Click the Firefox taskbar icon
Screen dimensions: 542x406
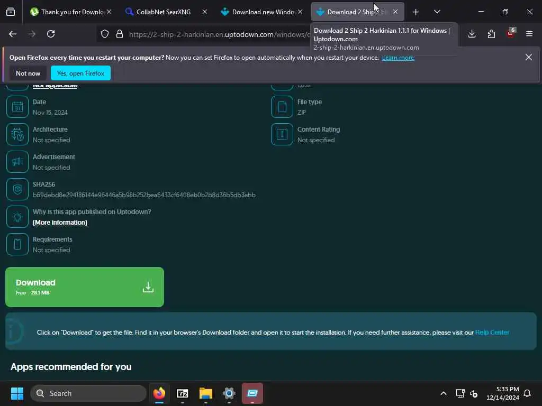pyautogui.click(x=159, y=393)
